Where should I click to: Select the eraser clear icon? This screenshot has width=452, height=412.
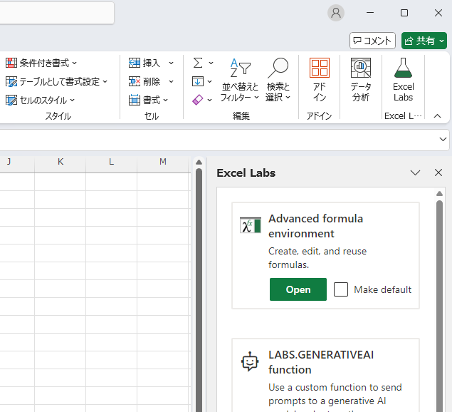[x=198, y=100]
